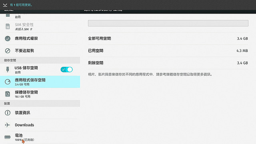The image size is (256, 144).
Task: Tap the Downloads airplane icon
Action: tap(8, 125)
